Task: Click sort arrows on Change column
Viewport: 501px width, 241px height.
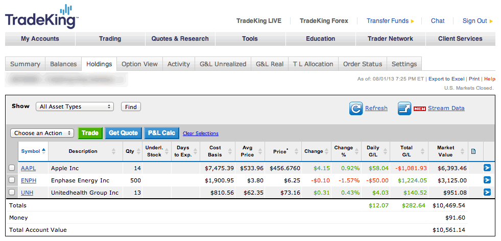Action: point(326,151)
